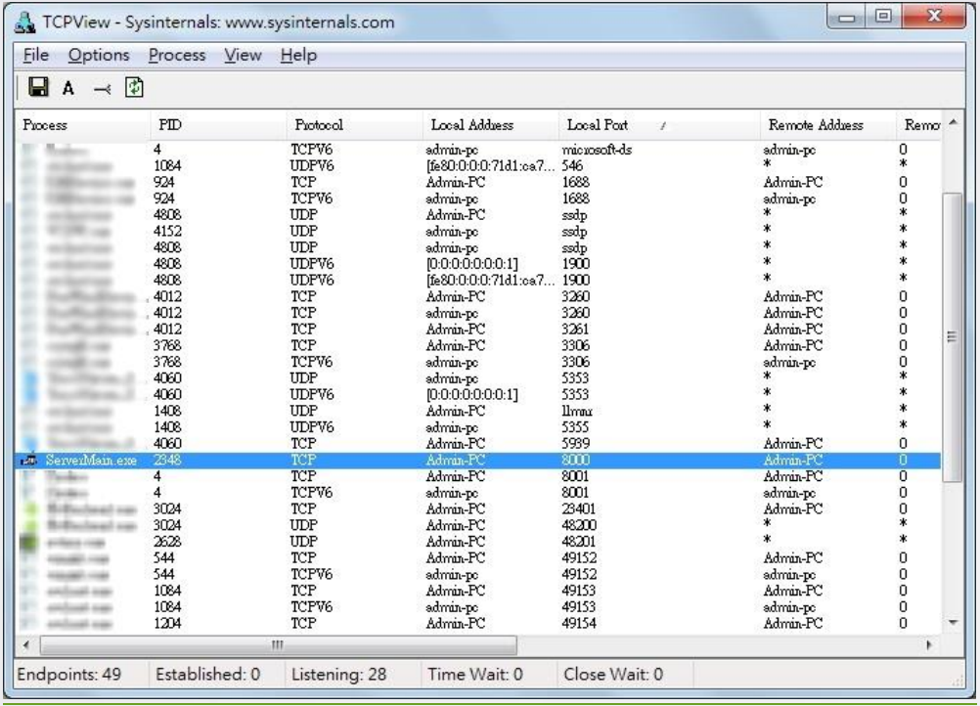
Task: Click the PID cell 2348
Action: 167,461
